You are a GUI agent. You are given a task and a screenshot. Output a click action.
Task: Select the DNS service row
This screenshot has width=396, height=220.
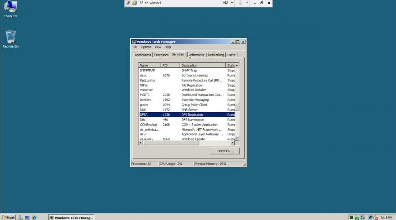(x=187, y=110)
